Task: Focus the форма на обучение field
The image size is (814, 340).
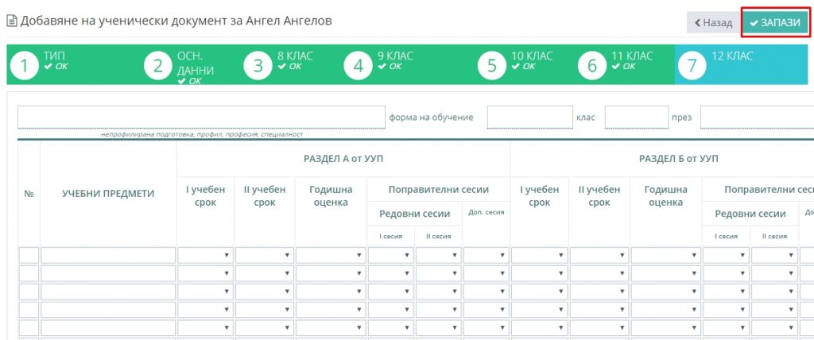Action: coord(530,118)
